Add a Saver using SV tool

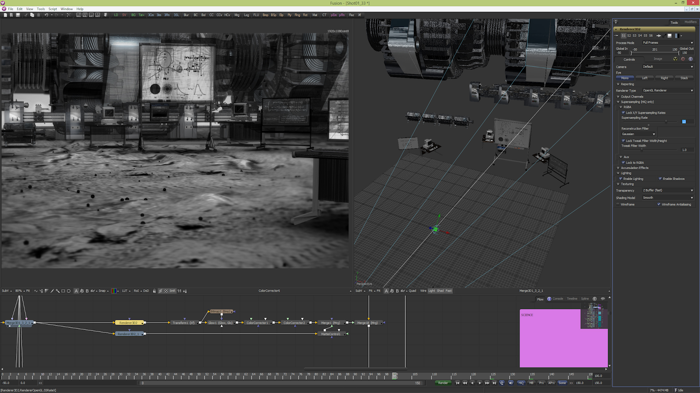(x=124, y=15)
